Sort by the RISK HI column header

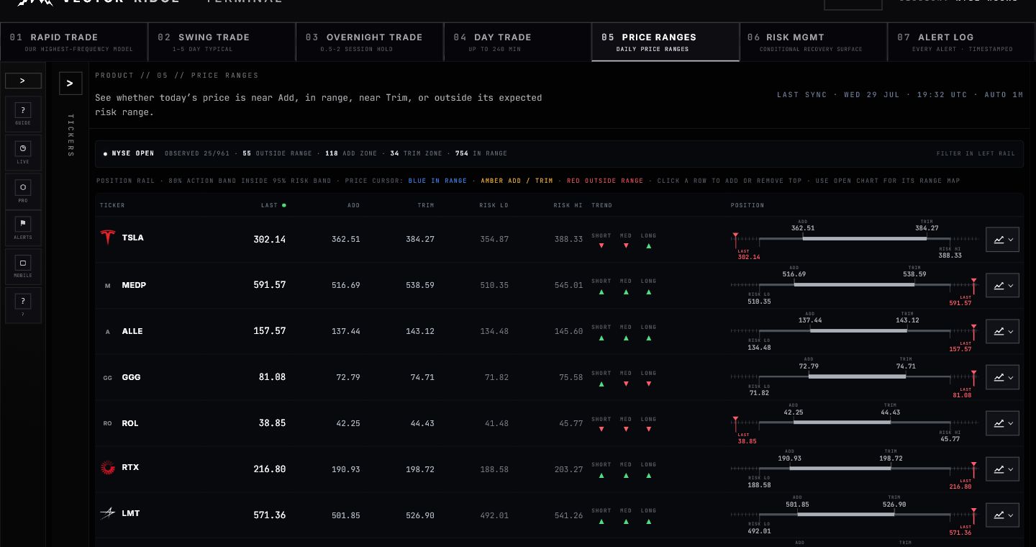(568, 205)
